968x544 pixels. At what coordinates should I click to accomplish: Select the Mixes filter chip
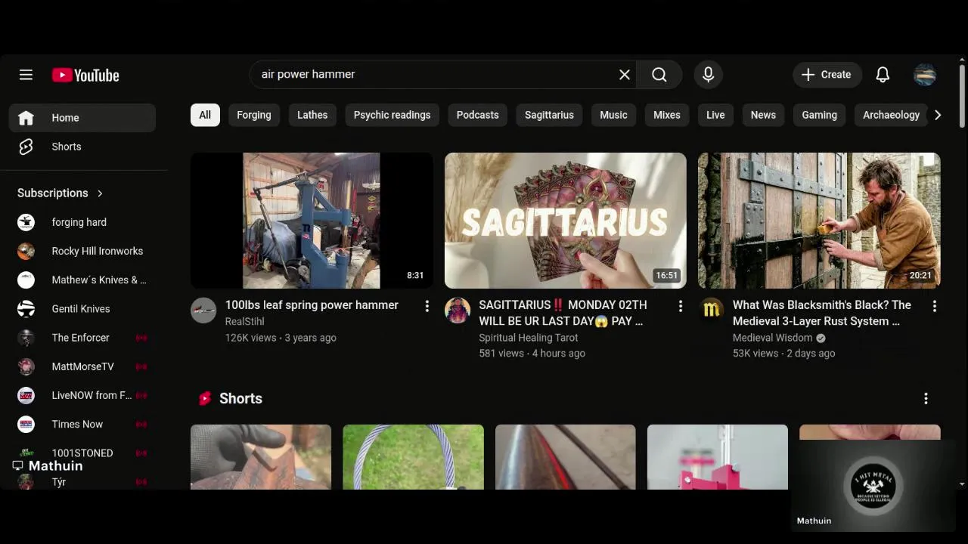(x=667, y=115)
